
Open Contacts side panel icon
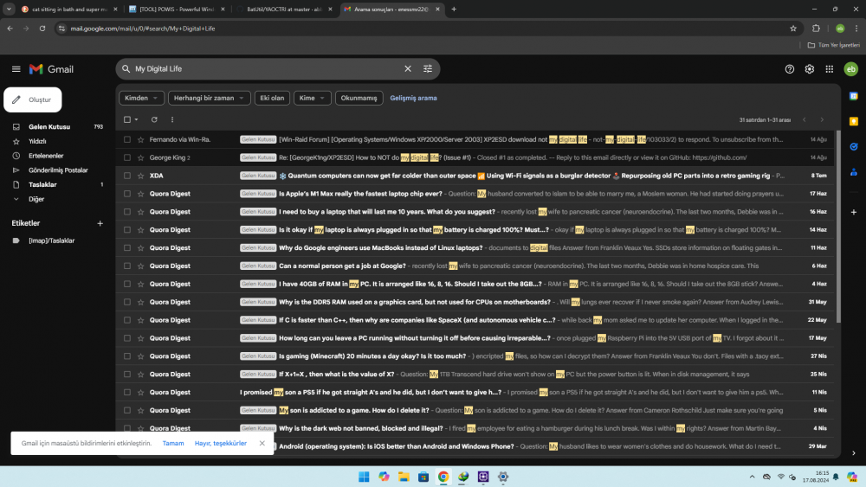[853, 172]
